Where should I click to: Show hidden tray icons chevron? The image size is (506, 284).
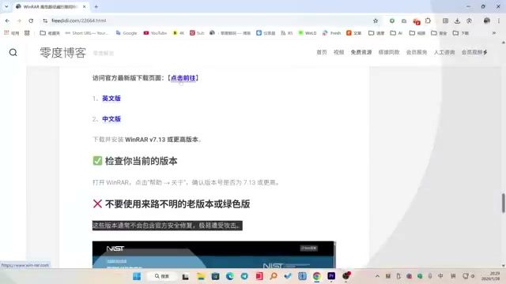[x=377, y=276]
